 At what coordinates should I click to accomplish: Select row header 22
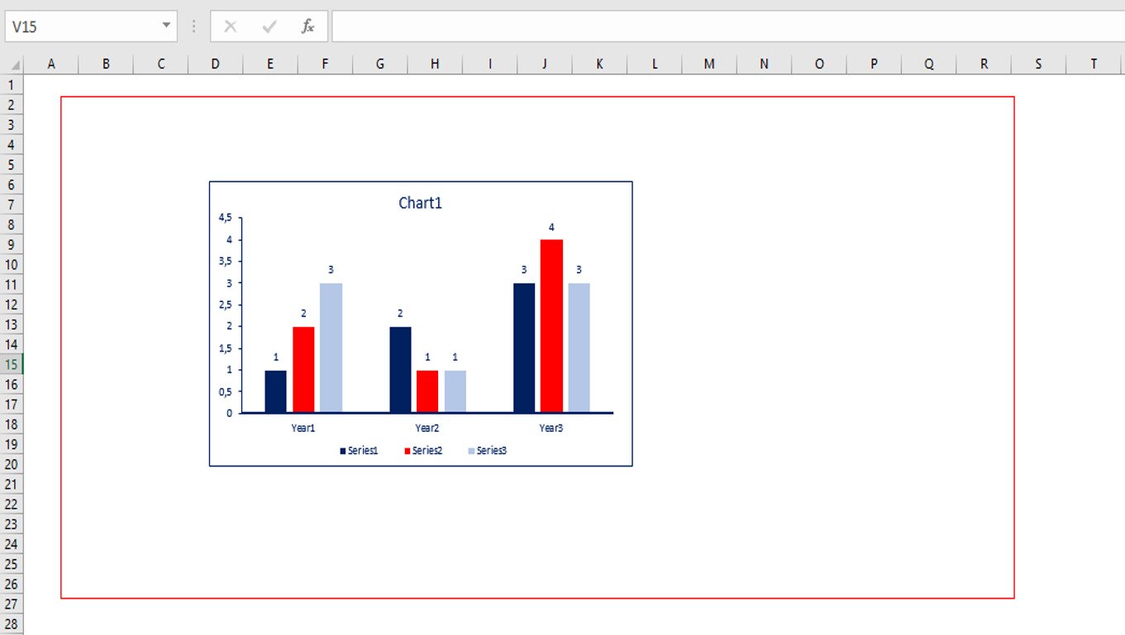(x=12, y=505)
